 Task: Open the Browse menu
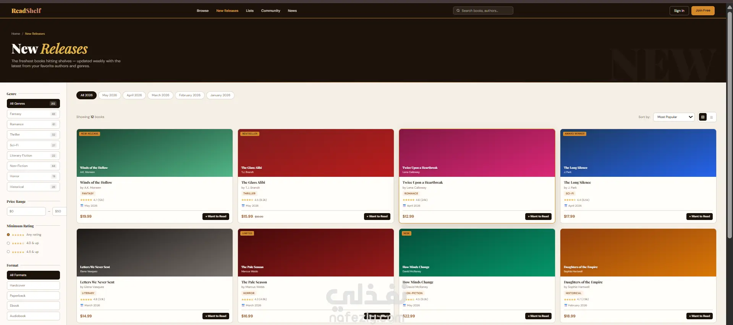(202, 11)
